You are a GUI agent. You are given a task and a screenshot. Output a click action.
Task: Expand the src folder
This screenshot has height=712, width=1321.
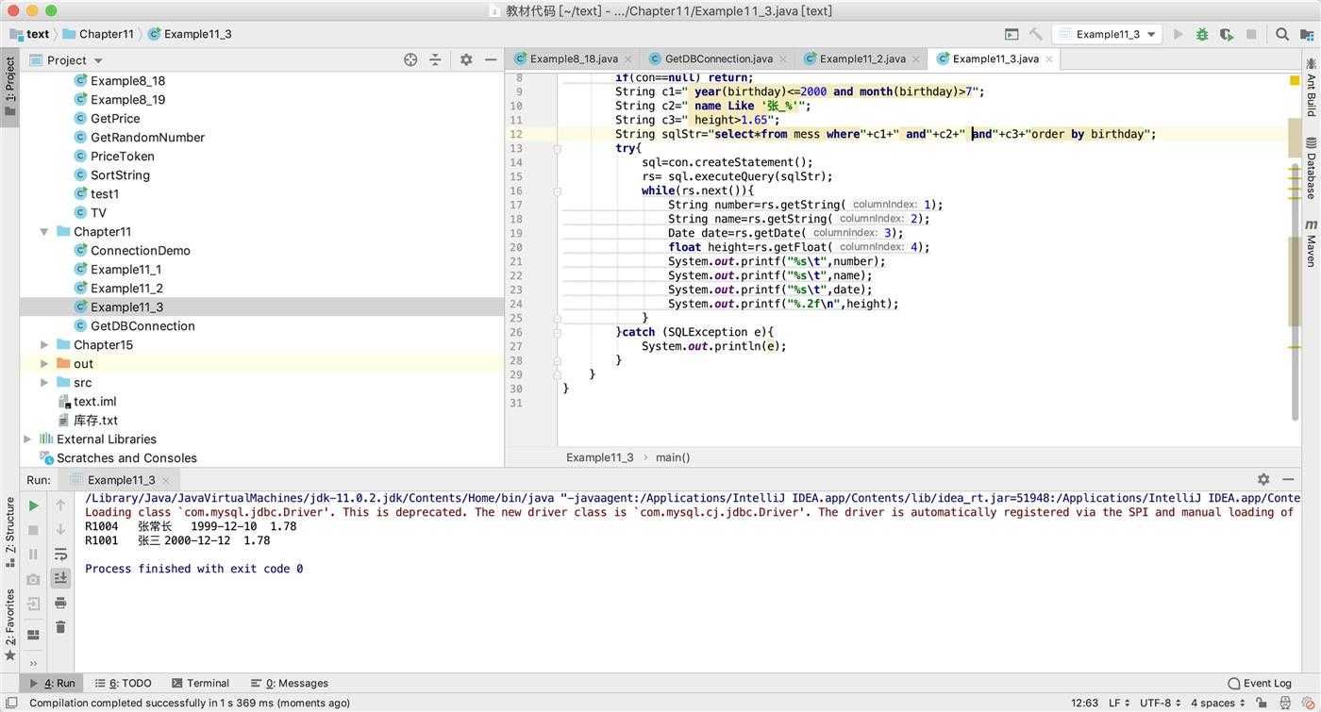pyautogui.click(x=44, y=382)
